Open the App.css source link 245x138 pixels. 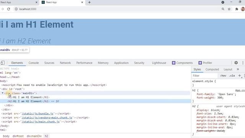(x=240, y=90)
